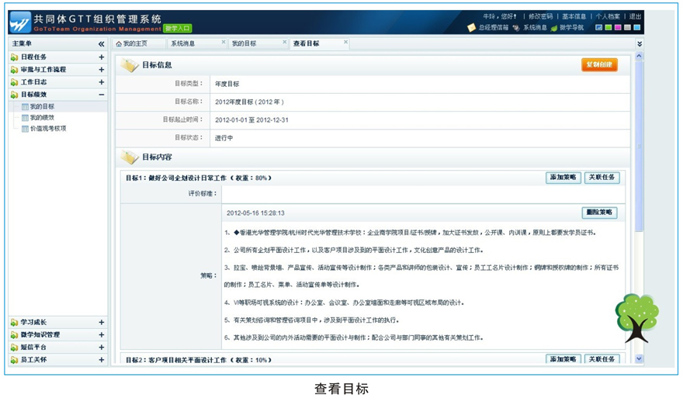
Task: Close the 查看目标 tab
Action: 345,43
